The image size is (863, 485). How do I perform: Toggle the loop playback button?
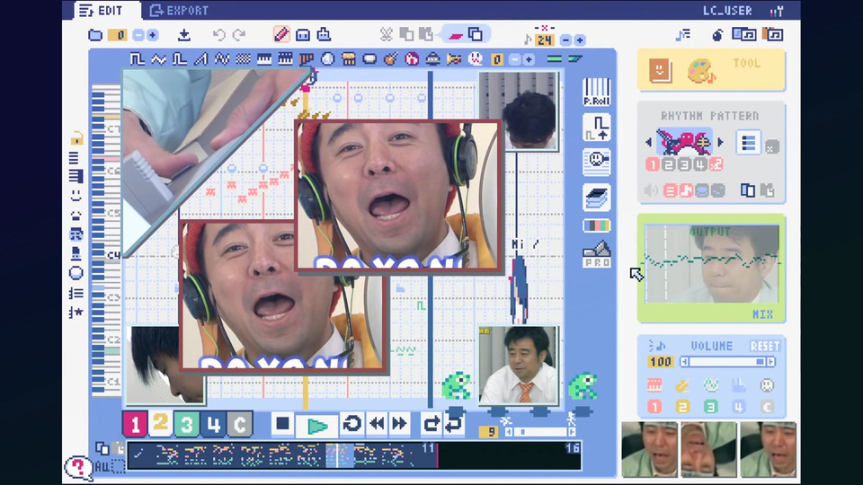click(351, 424)
